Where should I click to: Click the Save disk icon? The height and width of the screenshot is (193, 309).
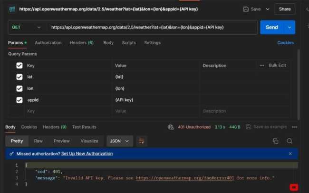click(246, 9)
